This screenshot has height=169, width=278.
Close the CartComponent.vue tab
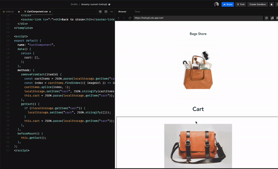[x=50, y=12]
